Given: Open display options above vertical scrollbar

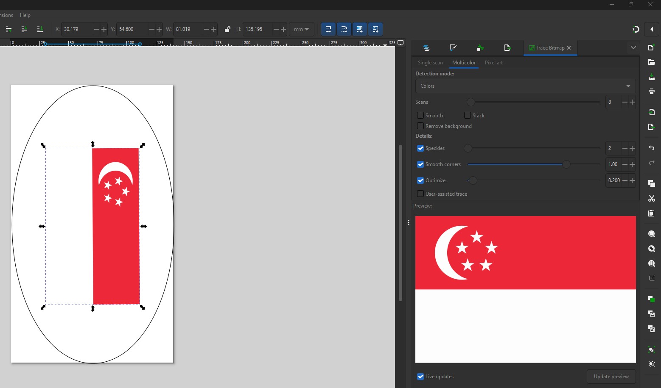Looking at the screenshot, I should 401,43.
